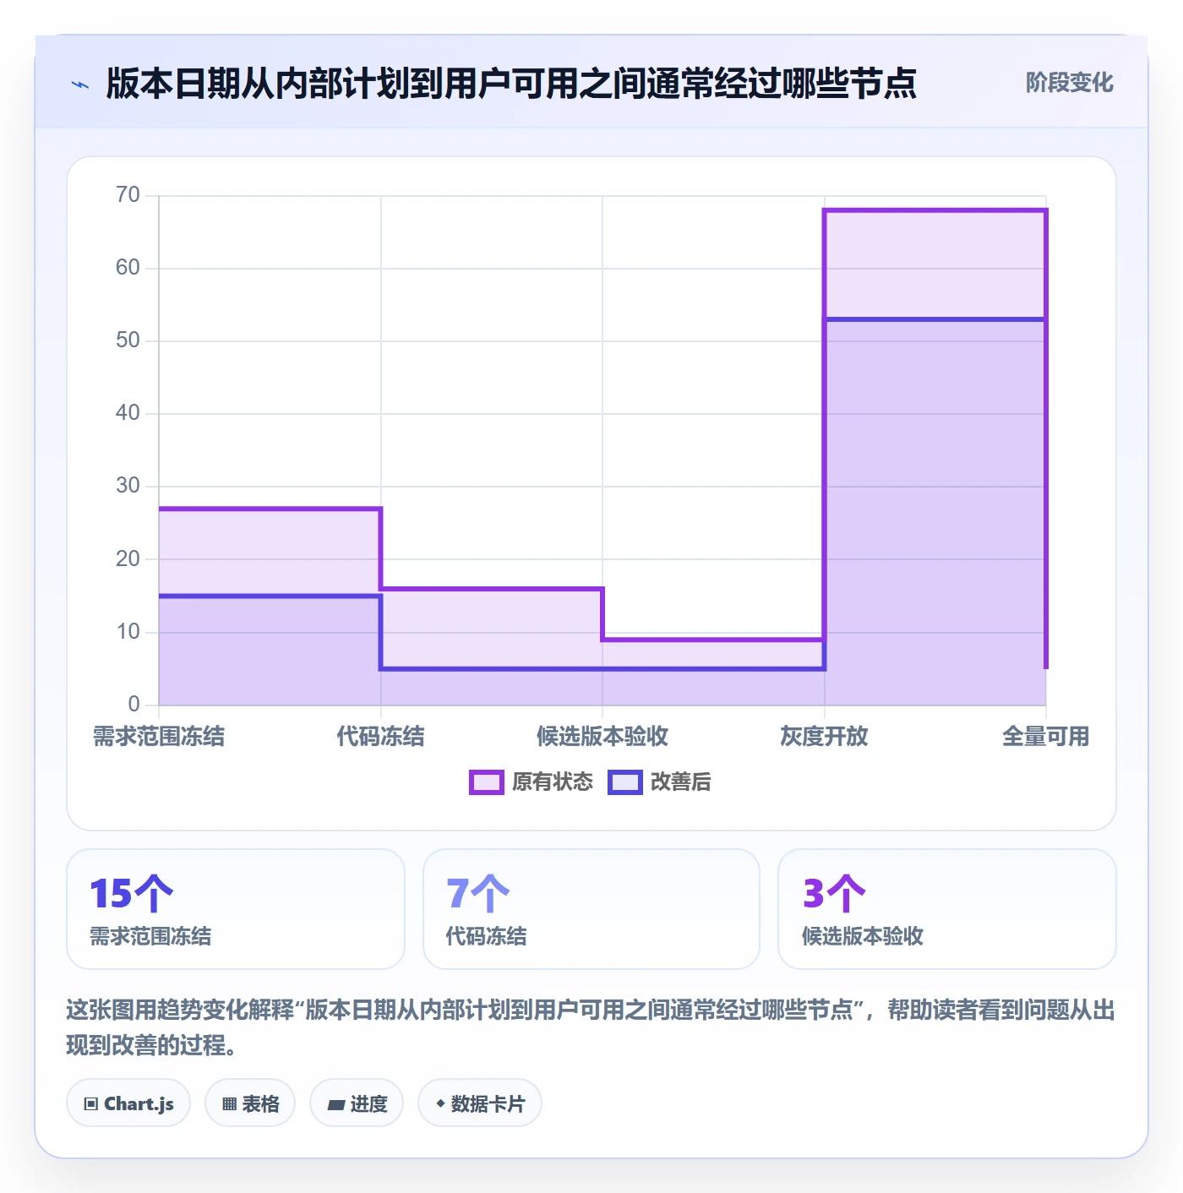Toggle the 原有状态 legend swatch

coord(487,782)
